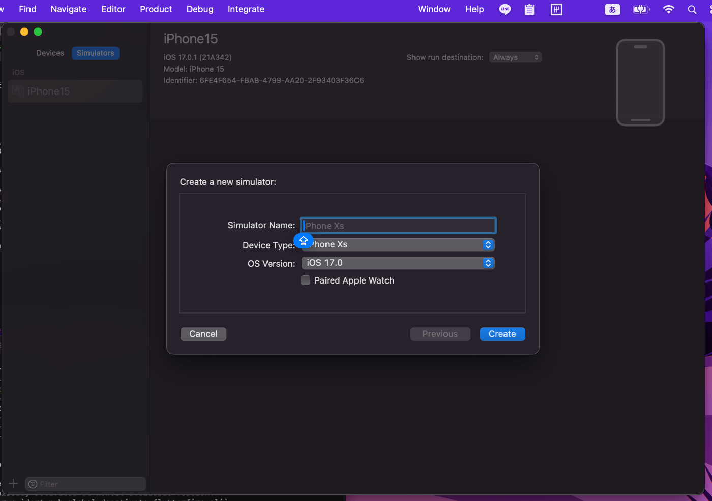712x501 pixels.
Task: Open Spotlight search icon
Action: pyautogui.click(x=692, y=9)
